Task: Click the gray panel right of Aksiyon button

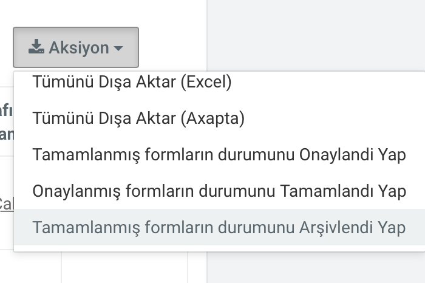Action: (316, 35)
